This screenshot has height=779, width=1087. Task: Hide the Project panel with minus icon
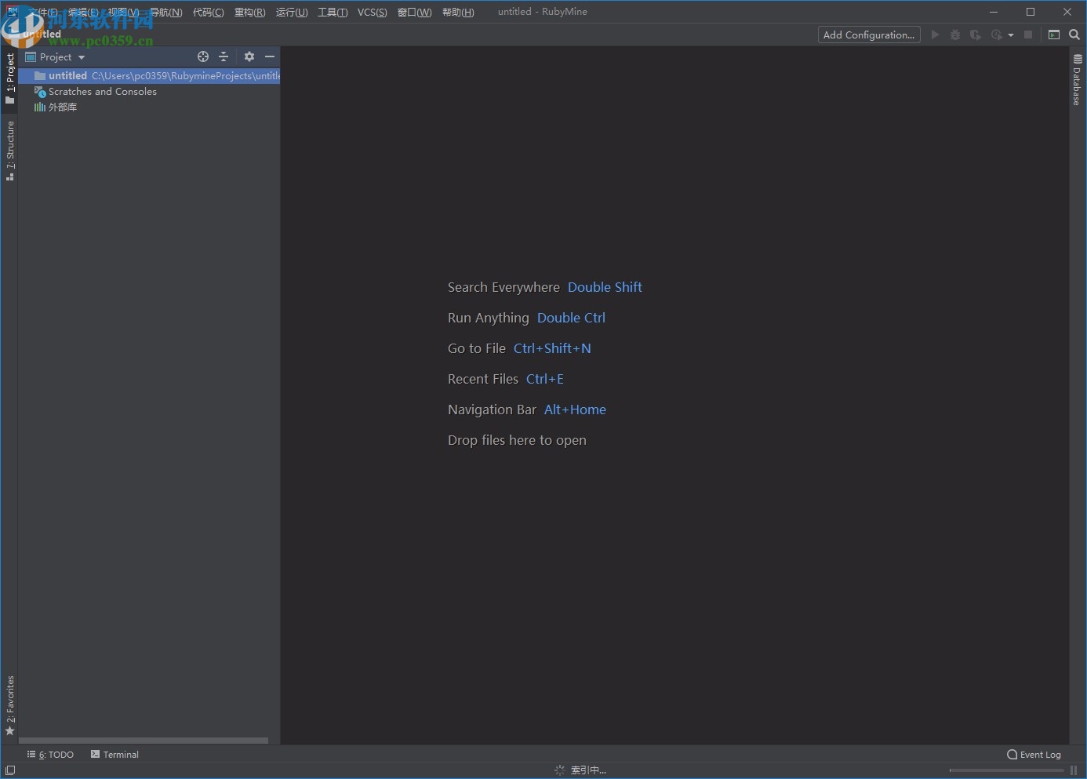pos(270,56)
